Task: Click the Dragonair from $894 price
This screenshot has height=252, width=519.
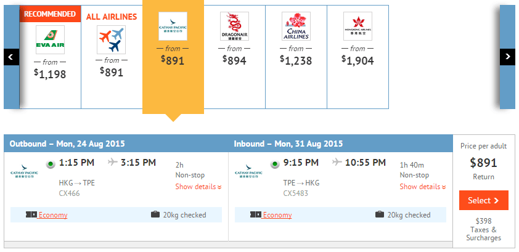Action: coord(234,60)
